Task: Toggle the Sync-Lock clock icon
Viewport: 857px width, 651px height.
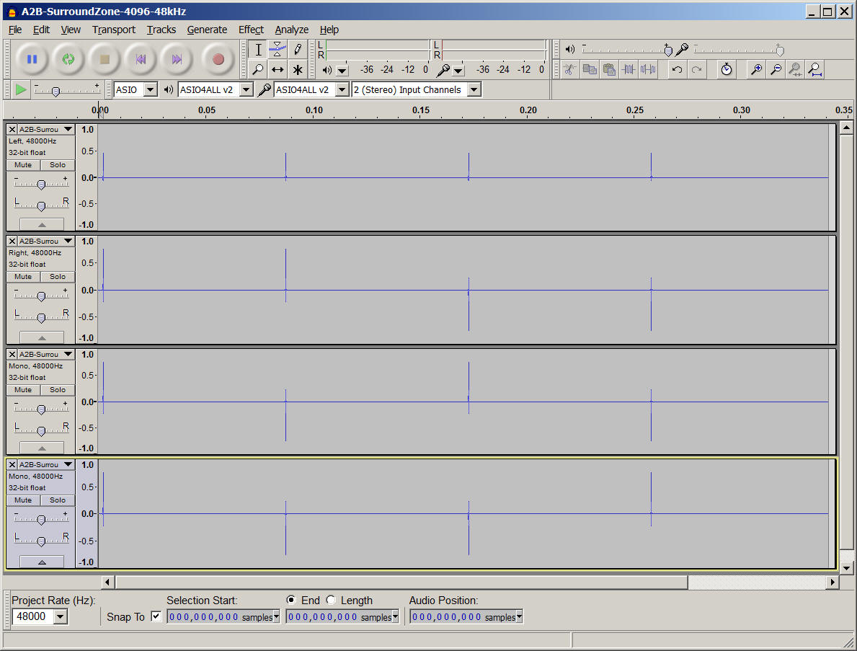Action: pyautogui.click(x=727, y=69)
